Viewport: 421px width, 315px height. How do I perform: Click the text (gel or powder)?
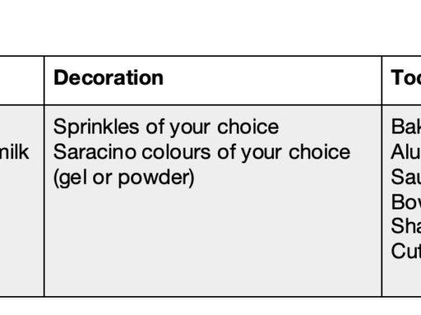(x=124, y=177)
